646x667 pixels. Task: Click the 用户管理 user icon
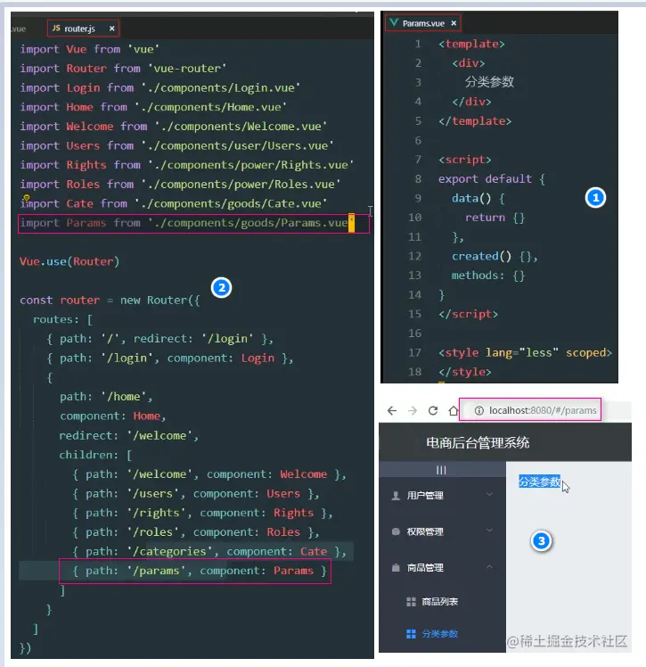point(396,495)
